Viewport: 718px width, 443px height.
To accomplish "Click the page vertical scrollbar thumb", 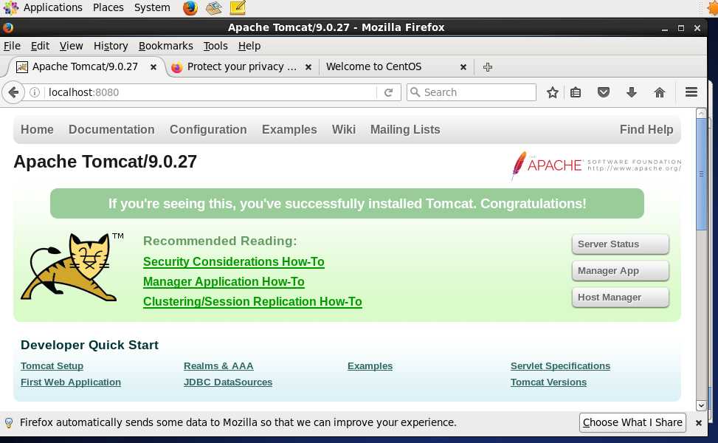I will click(701, 174).
